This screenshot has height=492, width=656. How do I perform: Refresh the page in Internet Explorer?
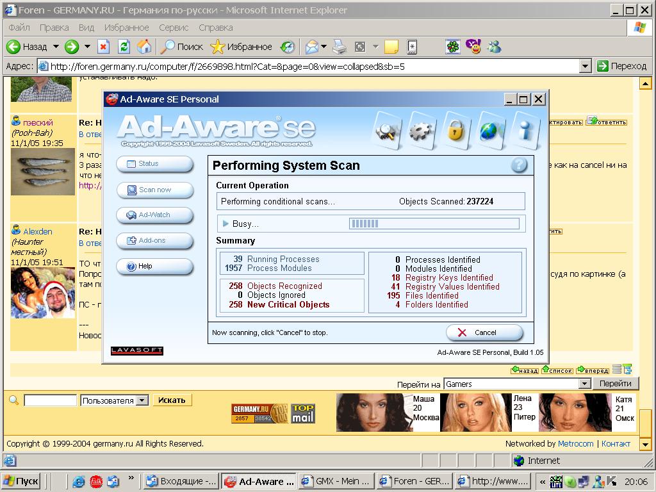pos(124,47)
